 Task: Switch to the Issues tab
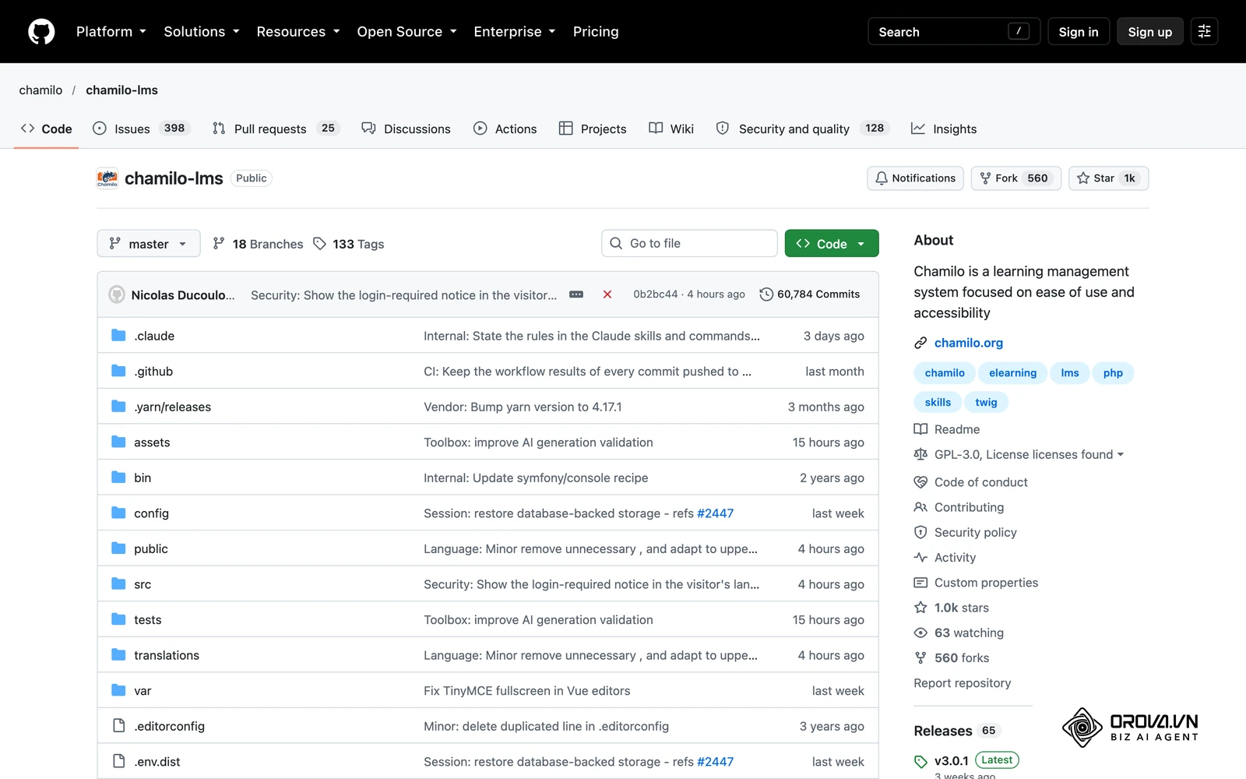click(x=141, y=129)
